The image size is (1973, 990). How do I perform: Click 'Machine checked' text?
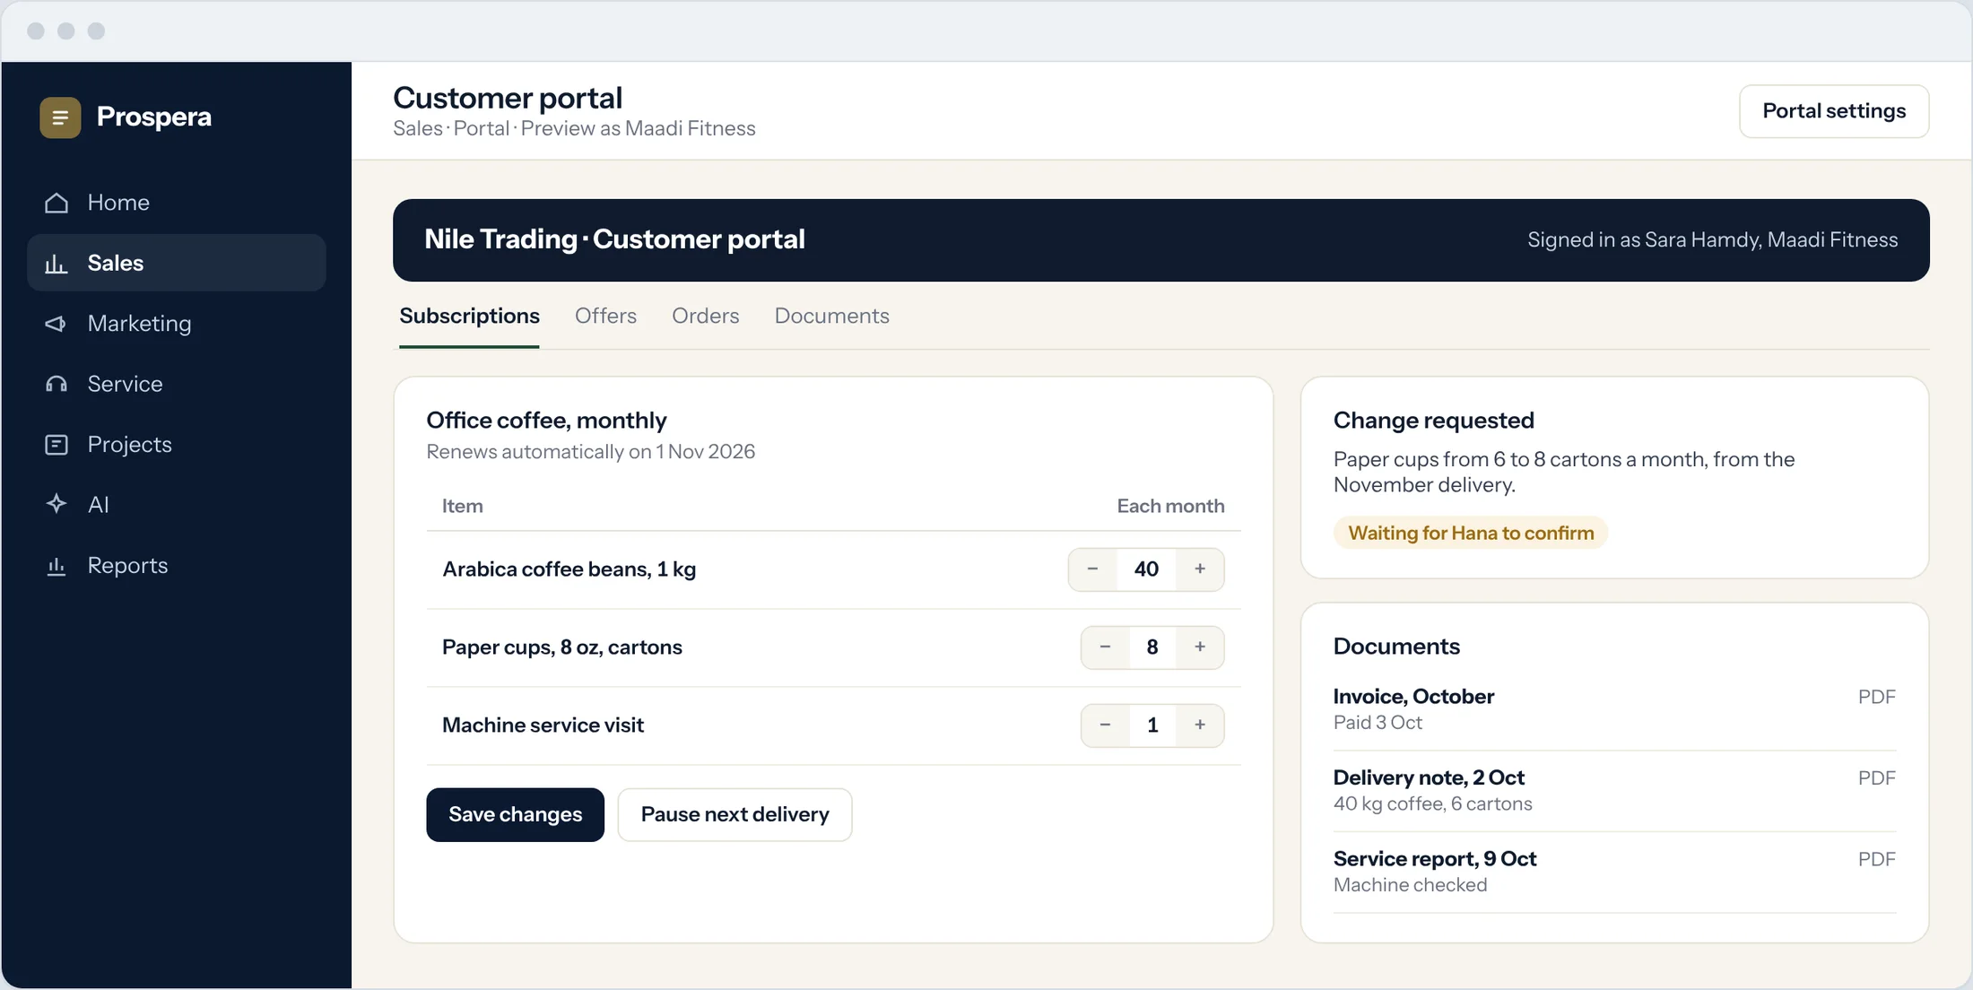(x=1410, y=885)
